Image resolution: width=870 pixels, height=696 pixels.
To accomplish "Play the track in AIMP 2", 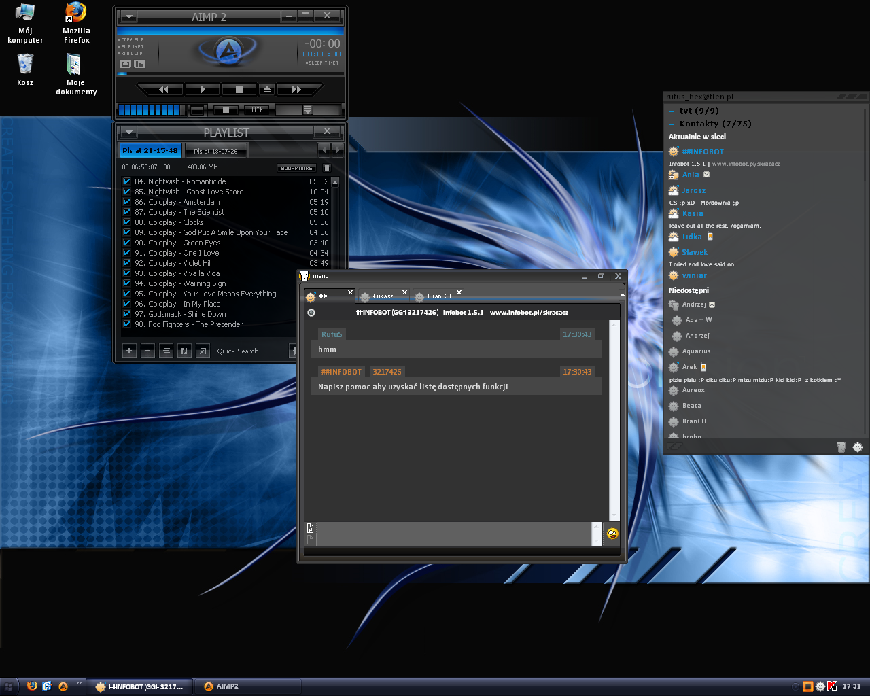I will click(x=202, y=89).
